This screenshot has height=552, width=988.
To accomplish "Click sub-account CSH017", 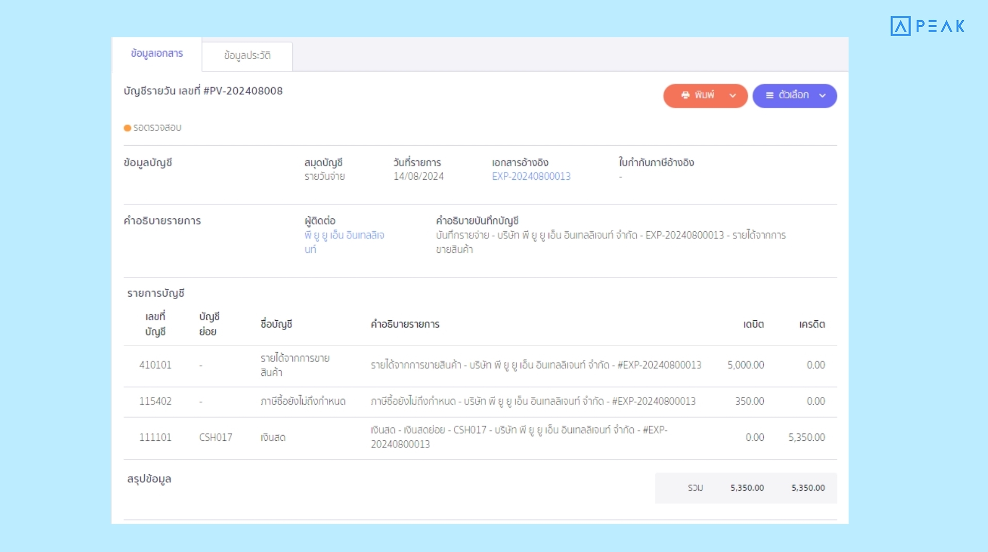I will tap(216, 437).
